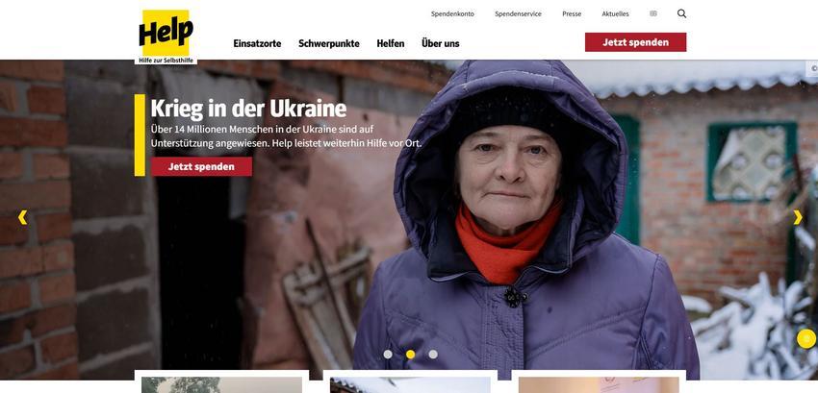Select the third carousel dot
This screenshot has width=818, height=393.
pos(433,355)
